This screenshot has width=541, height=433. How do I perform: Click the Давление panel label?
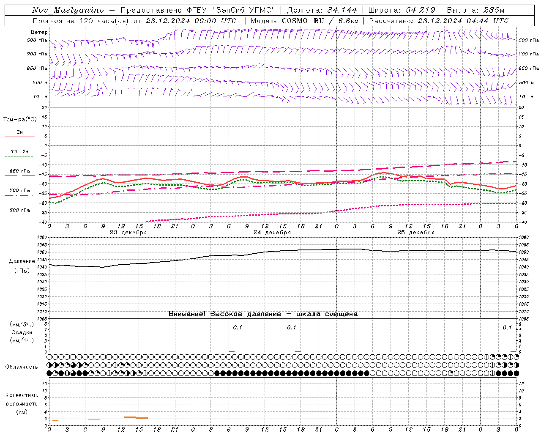pos(22,261)
